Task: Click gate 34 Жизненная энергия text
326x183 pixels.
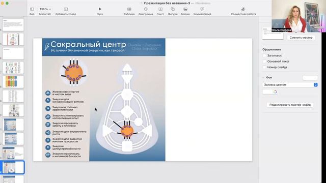Action: pos(66,93)
